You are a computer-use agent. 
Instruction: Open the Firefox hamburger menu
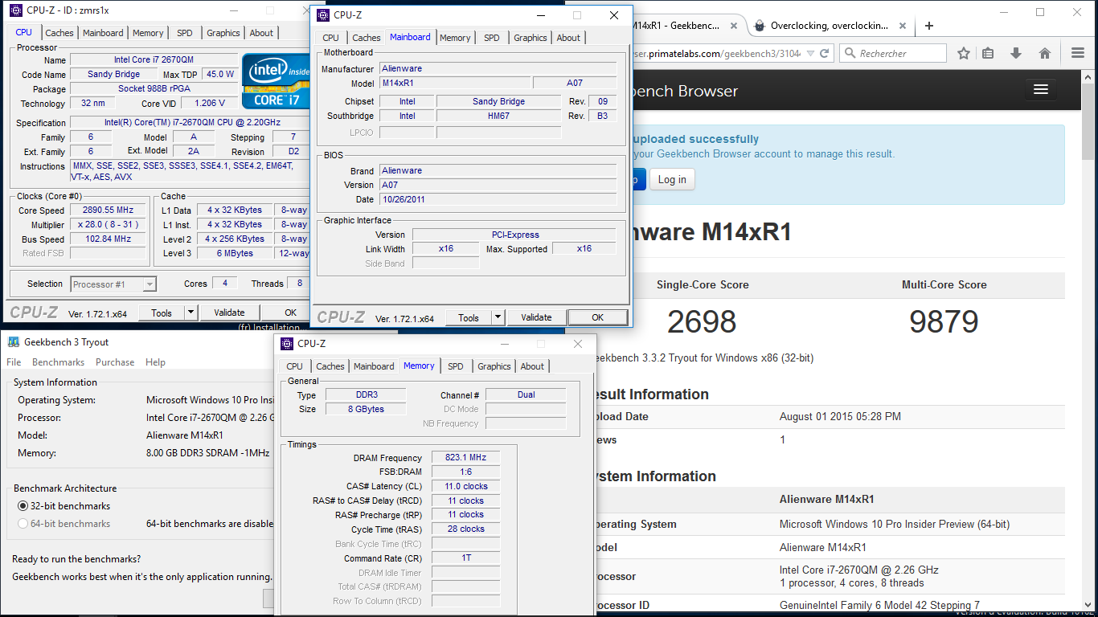click(1078, 53)
